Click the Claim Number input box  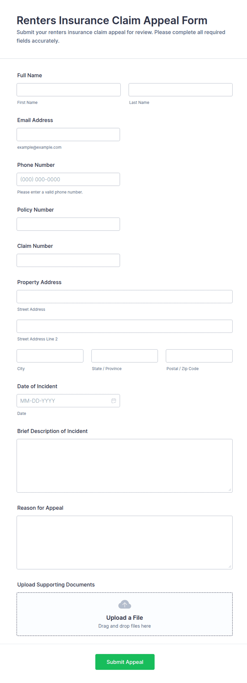[x=68, y=260]
